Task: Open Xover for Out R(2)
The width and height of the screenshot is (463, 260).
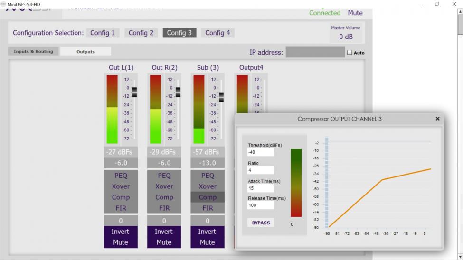Action: pos(164,186)
